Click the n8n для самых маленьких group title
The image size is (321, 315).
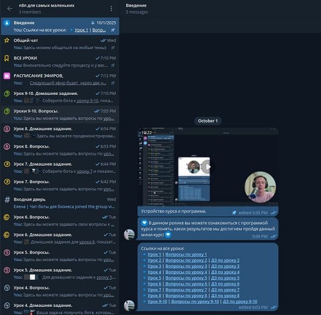[46, 5]
